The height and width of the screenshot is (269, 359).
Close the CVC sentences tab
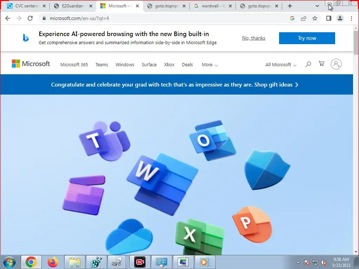[x=44, y=6]
